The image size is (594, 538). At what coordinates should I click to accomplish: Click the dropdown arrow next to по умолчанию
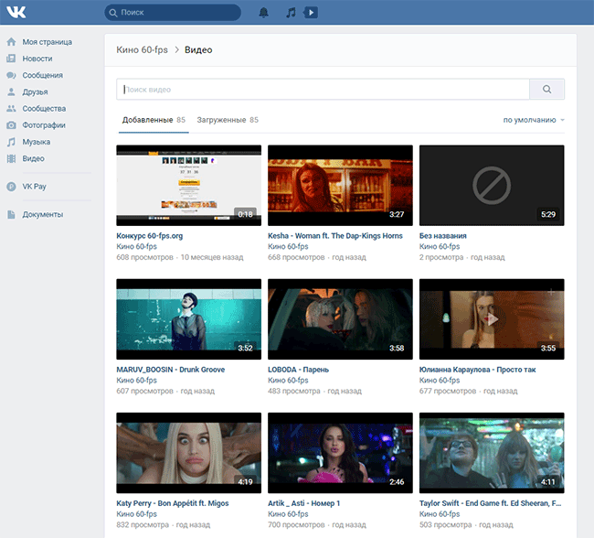click(x=562, y=120)
